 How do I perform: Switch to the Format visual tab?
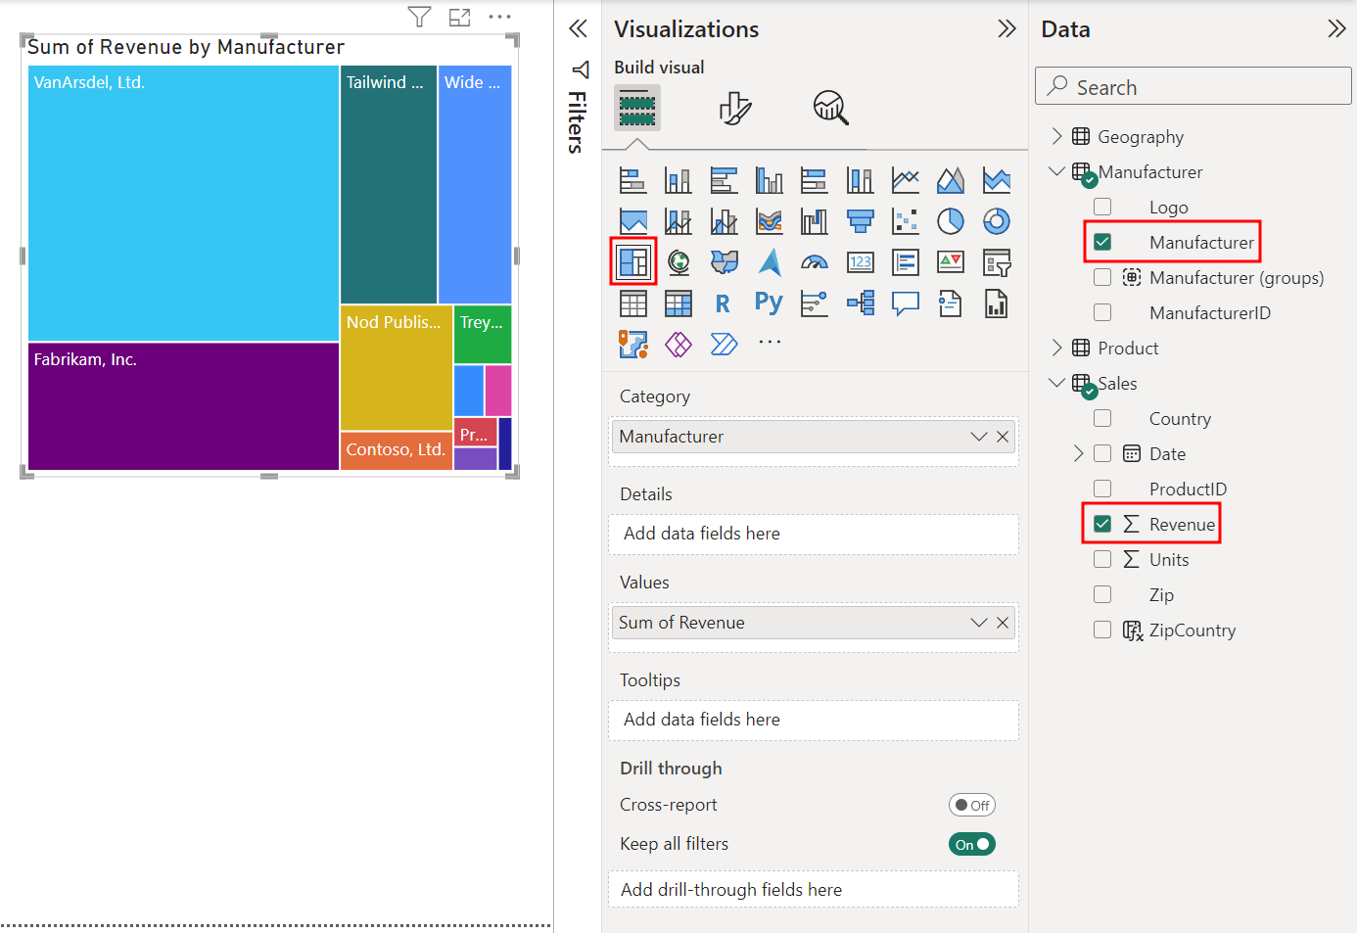pos(734,107)
